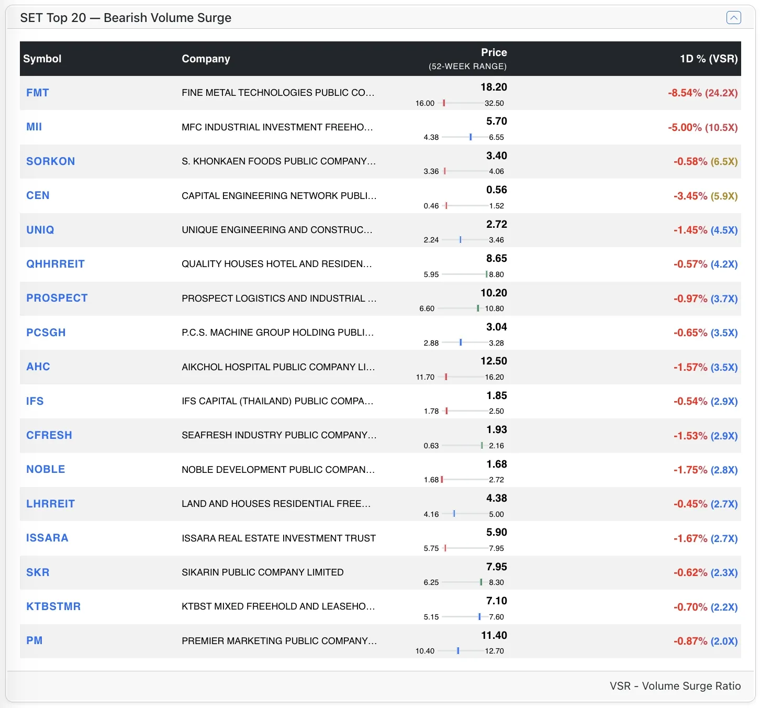Select Sikarin Public Company Limited
This screenshot has height=708, width=760.
pyautogui.click(x=263, y=572)
